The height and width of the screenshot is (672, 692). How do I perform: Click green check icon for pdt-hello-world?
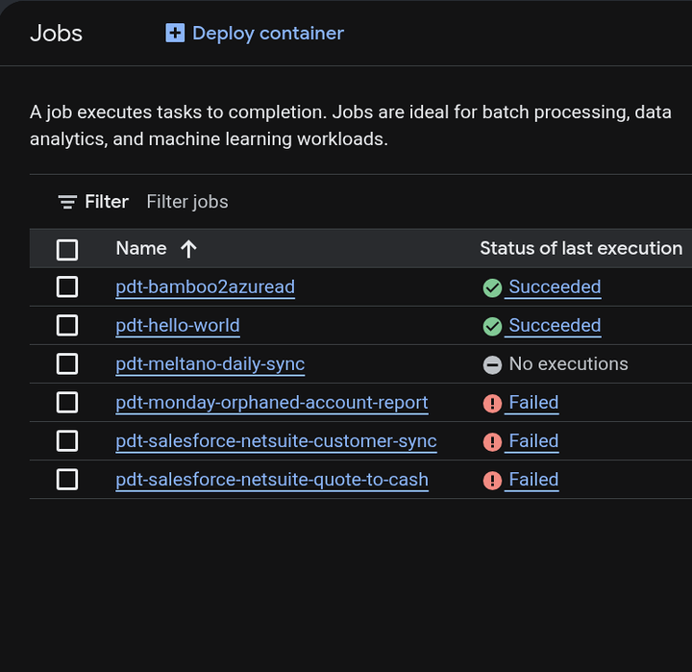point(492,326)
